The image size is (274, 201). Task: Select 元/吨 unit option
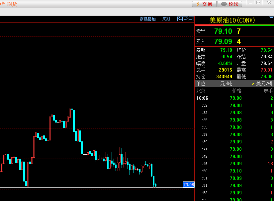coord(226,83)
